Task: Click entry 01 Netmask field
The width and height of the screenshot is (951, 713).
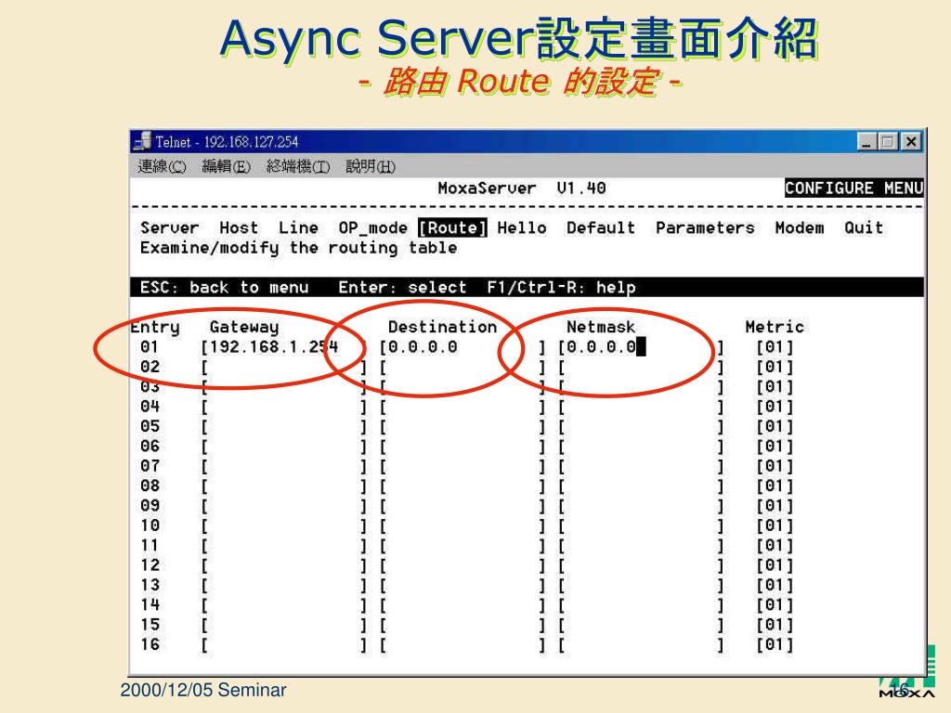Action: [641, 347]
